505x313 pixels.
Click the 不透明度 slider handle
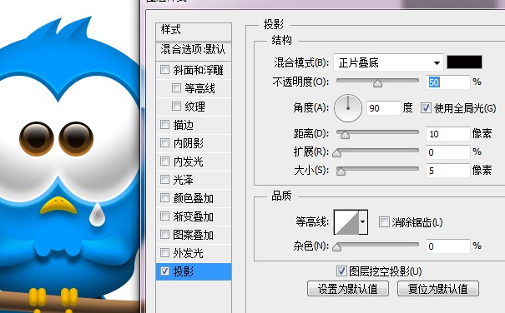[x=377, y=83]
